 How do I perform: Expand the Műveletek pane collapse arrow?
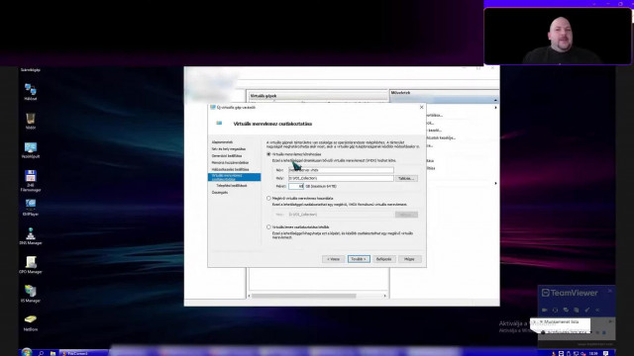pyautogui.click(x=495, y=100)
